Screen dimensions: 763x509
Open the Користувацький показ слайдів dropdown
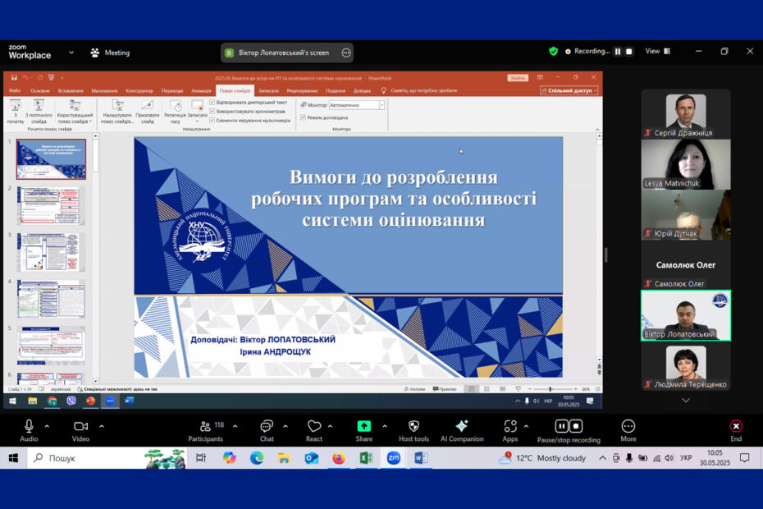pos(75,112)
